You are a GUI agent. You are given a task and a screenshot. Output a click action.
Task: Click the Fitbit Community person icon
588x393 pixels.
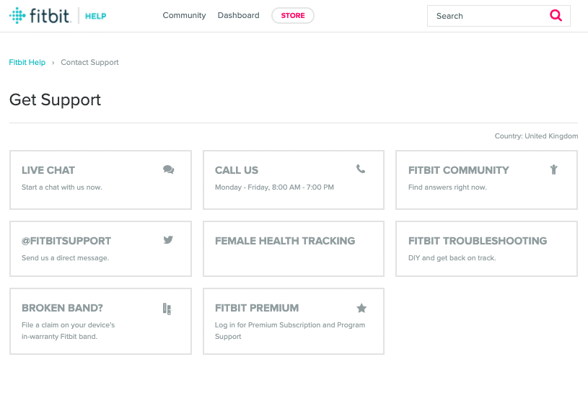553,169
